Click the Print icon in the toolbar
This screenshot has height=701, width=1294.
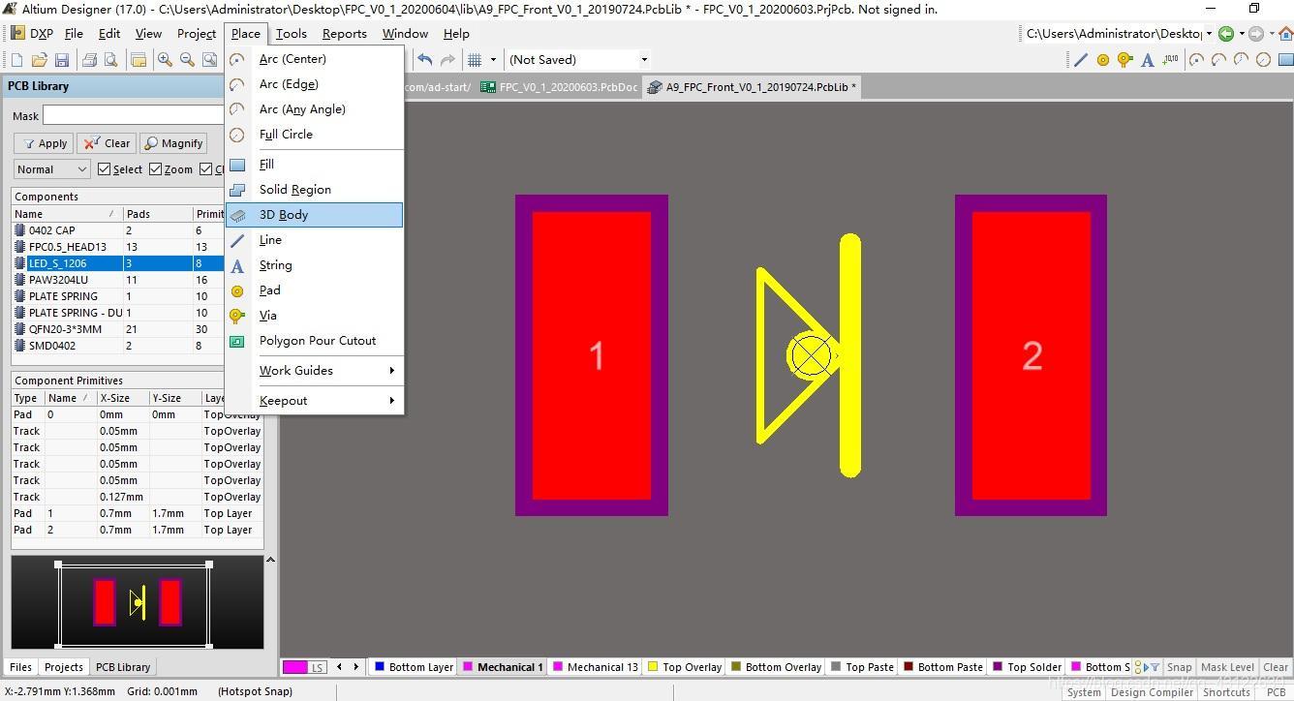click(x=89, y=60)
